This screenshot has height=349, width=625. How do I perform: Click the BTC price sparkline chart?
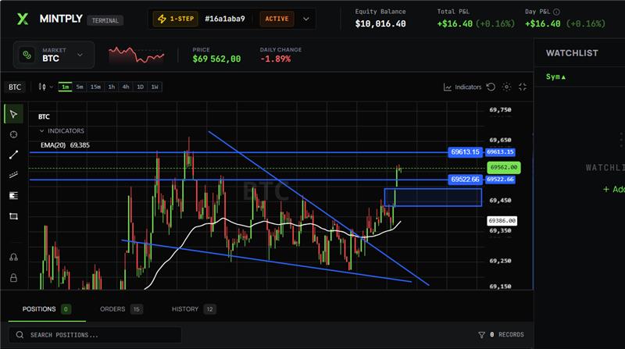click(136, 55)
